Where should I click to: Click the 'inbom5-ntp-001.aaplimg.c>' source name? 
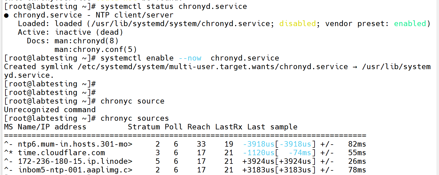[x=75, y=170]
